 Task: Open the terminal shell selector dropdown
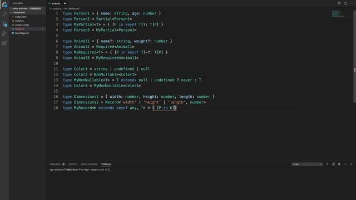click(x=307, y=164)
